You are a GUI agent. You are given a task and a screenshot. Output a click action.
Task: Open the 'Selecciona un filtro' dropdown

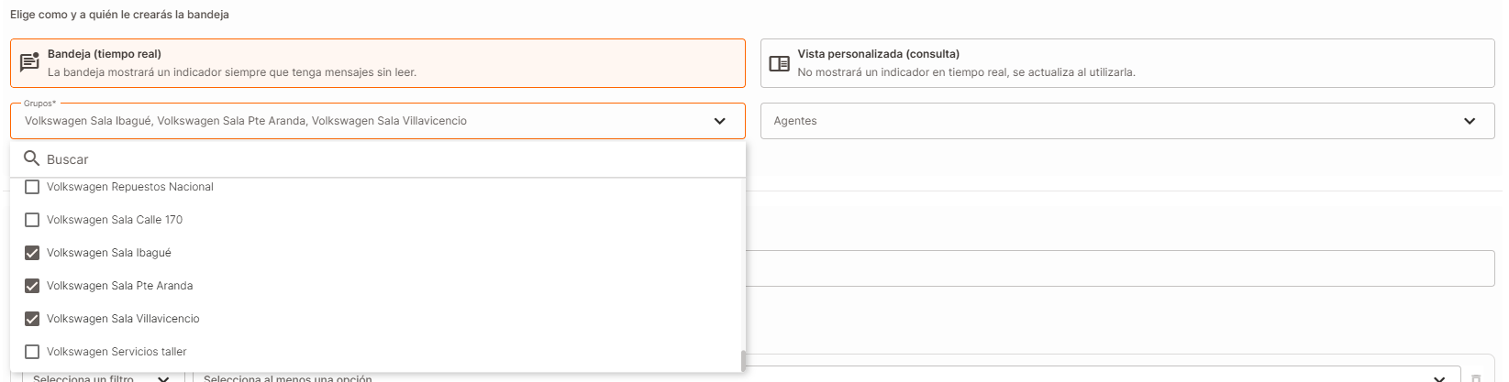99,377
